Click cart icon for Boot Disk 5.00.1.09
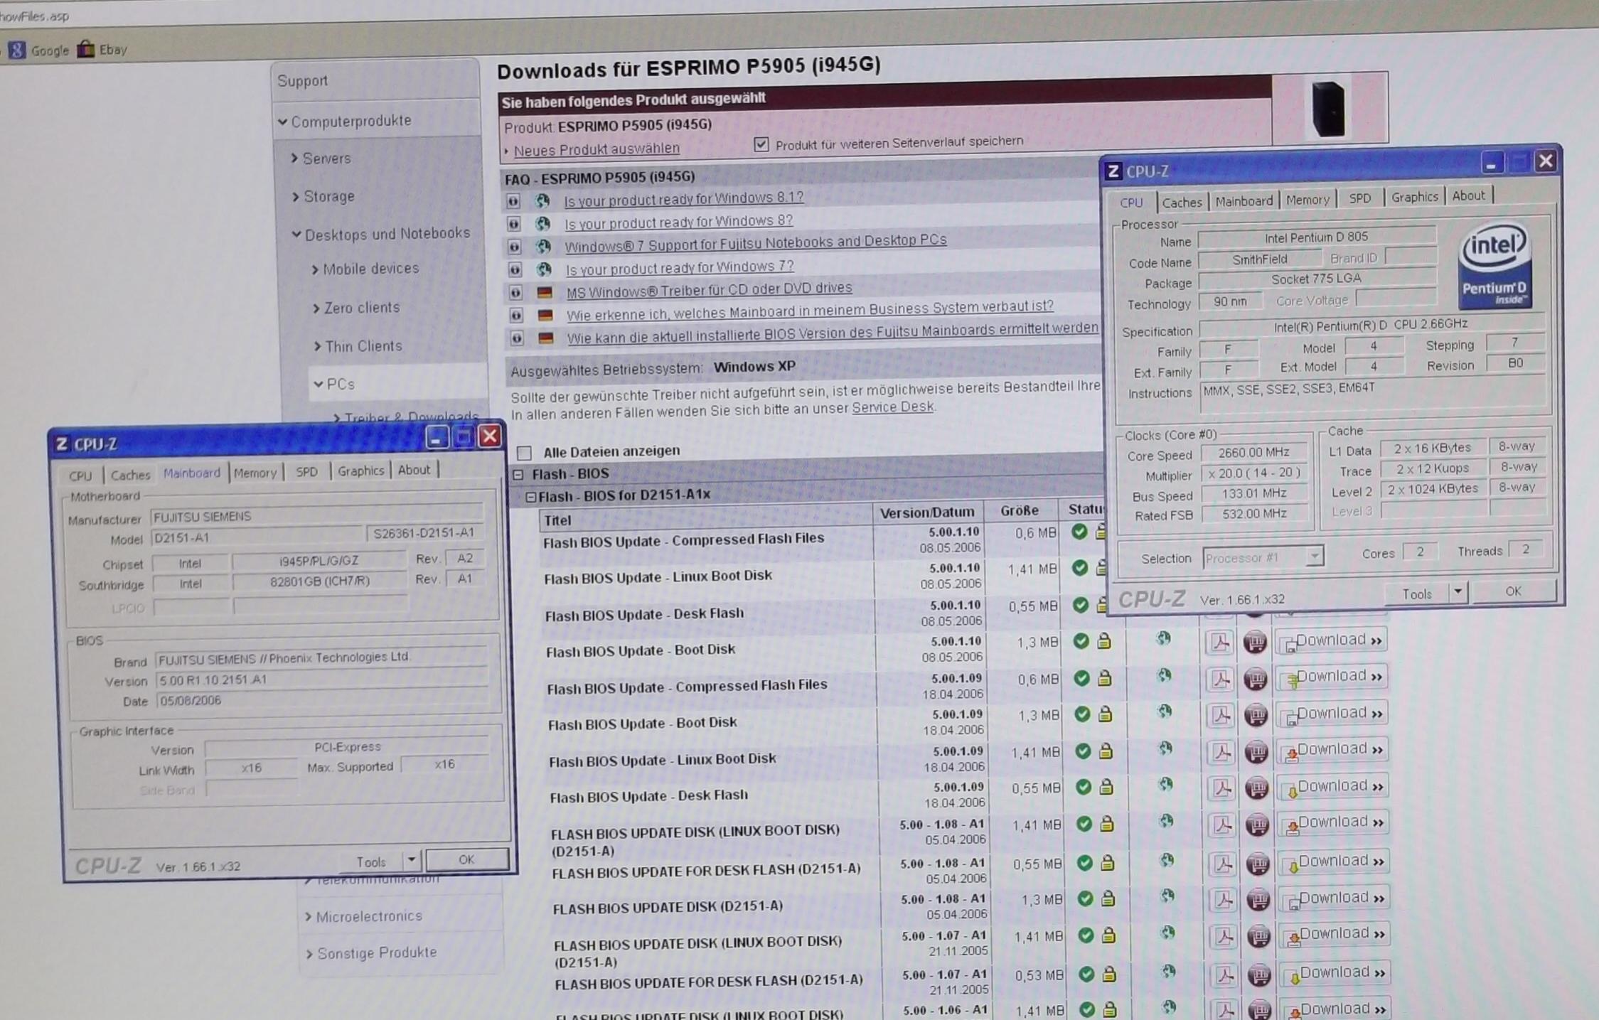Viewport: 1599px width, 1020px height. (1256, 716)
